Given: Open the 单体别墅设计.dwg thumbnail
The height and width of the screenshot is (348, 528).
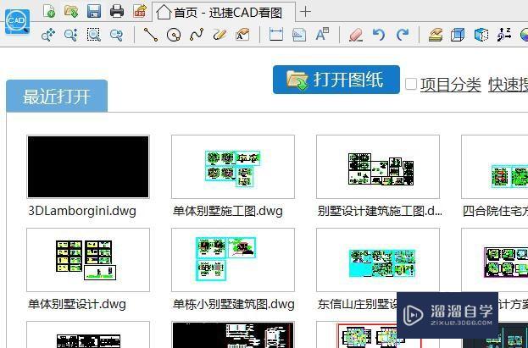Looking at the screenshot, I should point(88,260).
